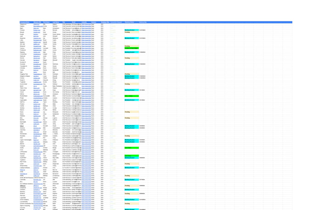The height and width of the screenshot is (210, 312).
Task: Click the Aurora Solar company cell
Action: point(26,84)
